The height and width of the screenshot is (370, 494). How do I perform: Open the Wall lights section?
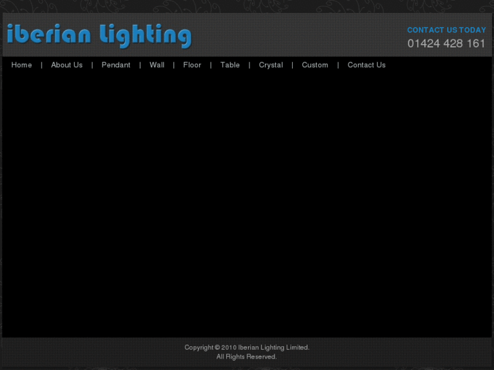click(x=157, y=65)
